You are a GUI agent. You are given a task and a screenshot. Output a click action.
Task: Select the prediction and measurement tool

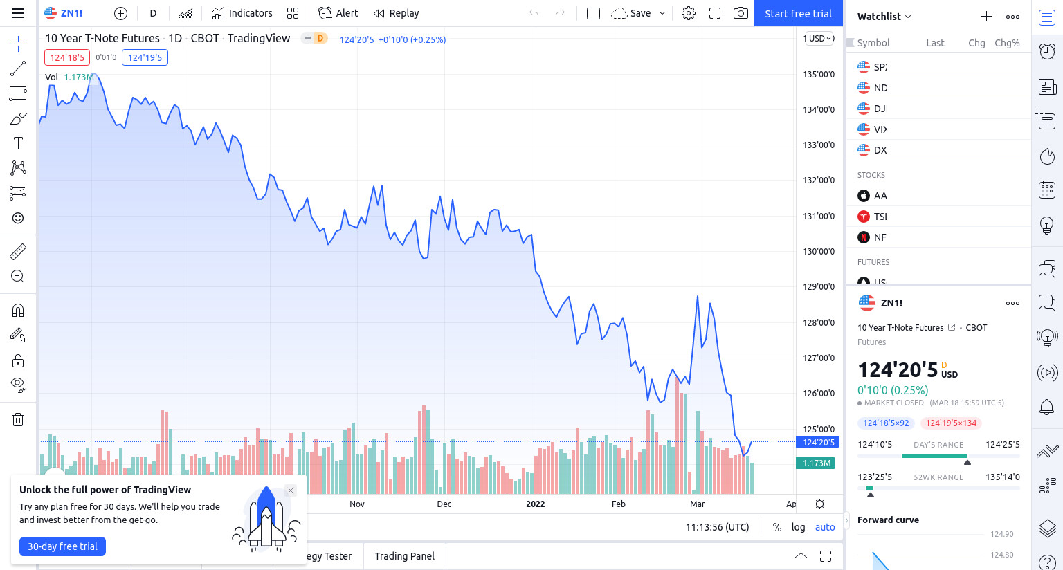(18, 193)
